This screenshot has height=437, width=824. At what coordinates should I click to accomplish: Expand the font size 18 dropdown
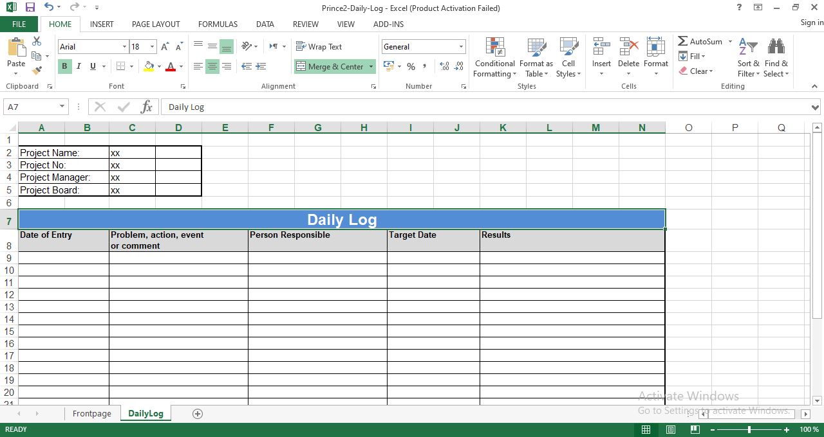coord(152,46)
